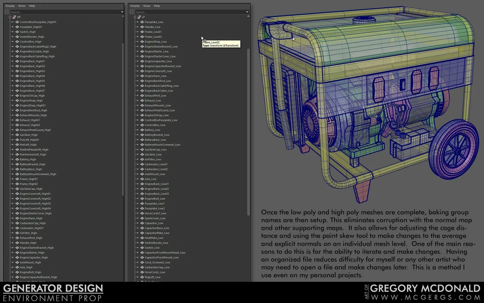
Task: Click the HP group node icon
Action: coord(14,17)
